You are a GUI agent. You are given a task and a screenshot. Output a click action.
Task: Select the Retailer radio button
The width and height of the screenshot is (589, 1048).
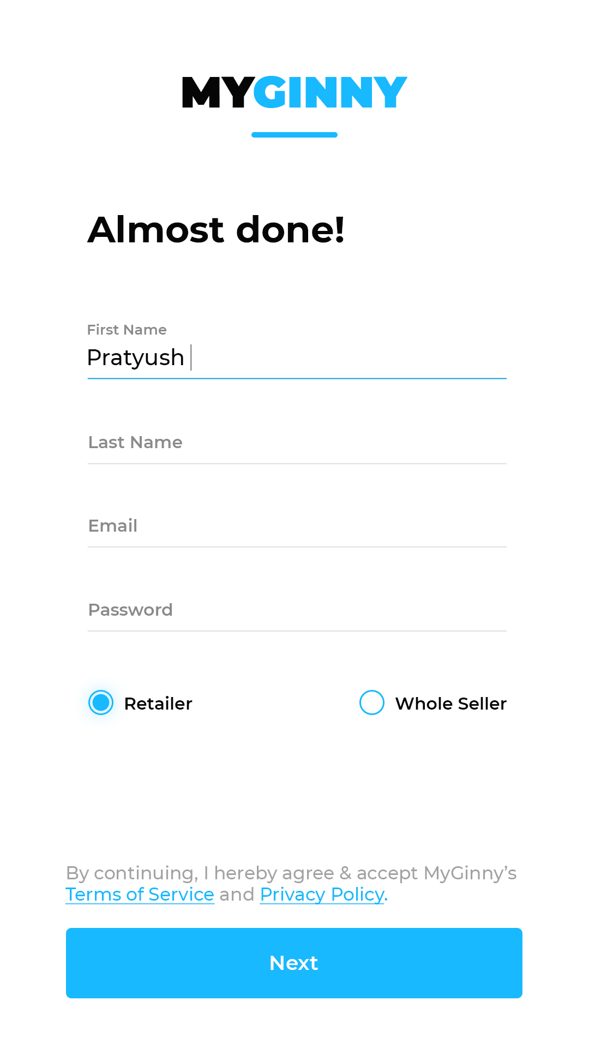(x=101, y=702)
